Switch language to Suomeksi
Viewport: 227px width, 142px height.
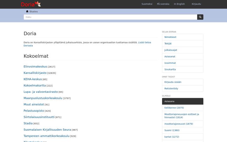(x=147, y=4)
